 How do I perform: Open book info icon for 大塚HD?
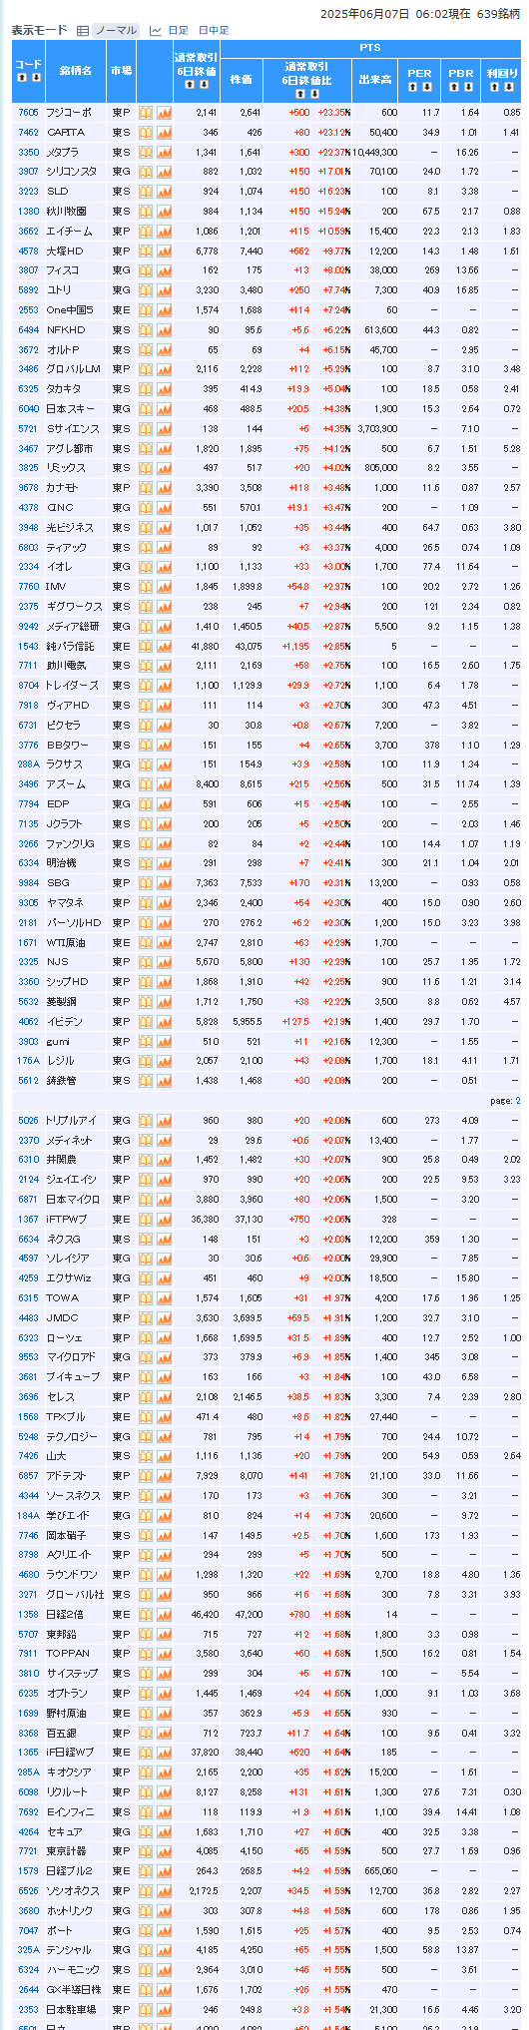click(146, 251)
